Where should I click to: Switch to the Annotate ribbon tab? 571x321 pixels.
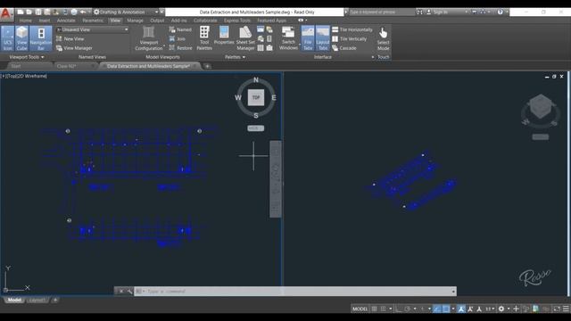[66, 21]
